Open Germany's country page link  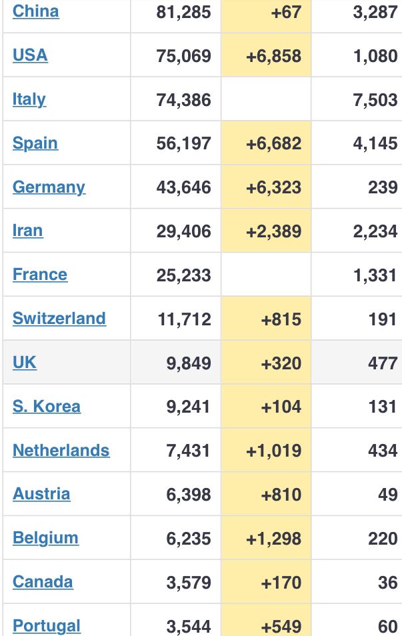point(49,187)
